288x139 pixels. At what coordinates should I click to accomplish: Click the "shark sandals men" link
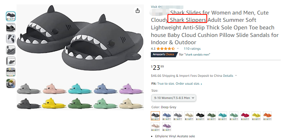198,54
